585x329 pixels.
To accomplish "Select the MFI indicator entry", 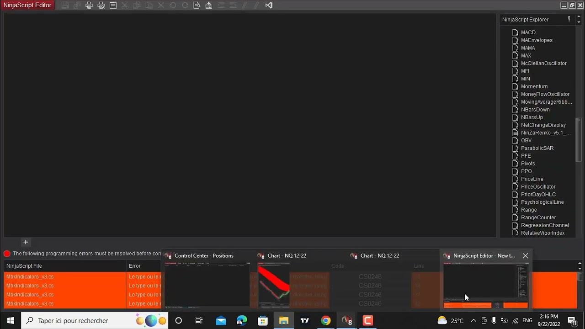I will [x=525, y=71].
